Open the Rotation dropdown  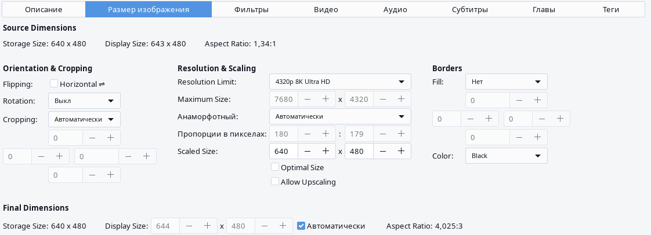(x=84, y=101)
